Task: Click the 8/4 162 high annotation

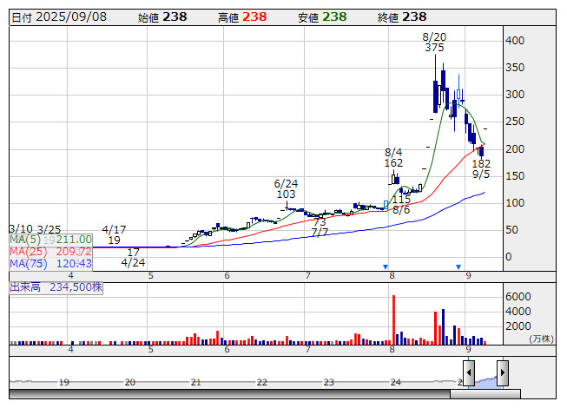Action: [x=393, y=157]
